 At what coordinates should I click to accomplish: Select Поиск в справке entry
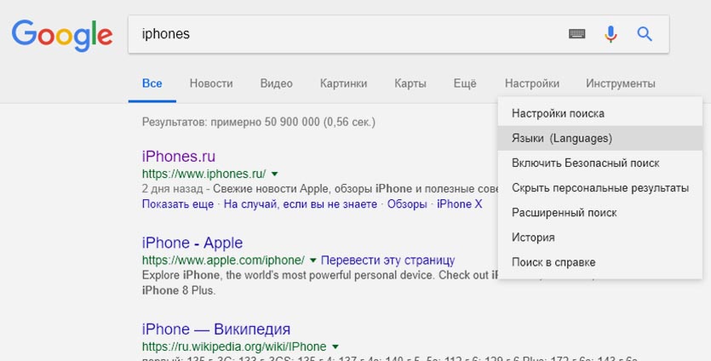[x=600, y=262]
